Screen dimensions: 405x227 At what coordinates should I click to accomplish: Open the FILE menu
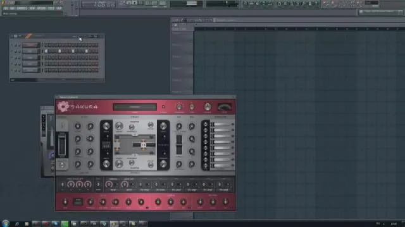pos(5,8)
